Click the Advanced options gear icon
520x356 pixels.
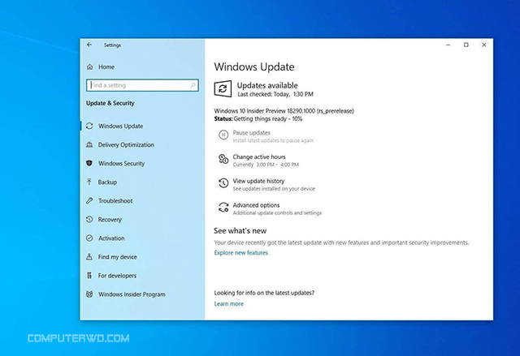pyautogui.click(x=223, y=207)
